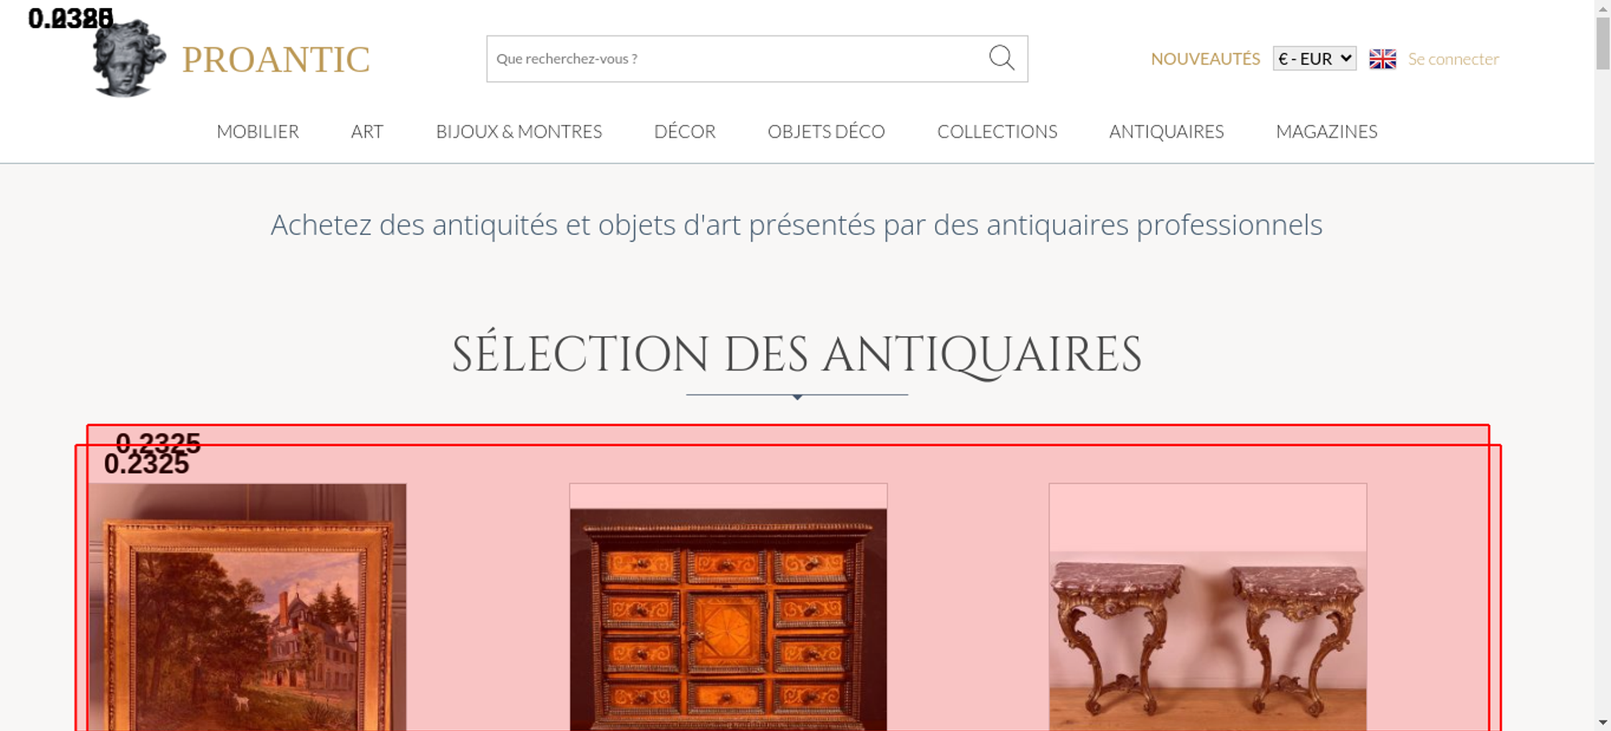Open the framed landscape painting thumbnail

247,607
